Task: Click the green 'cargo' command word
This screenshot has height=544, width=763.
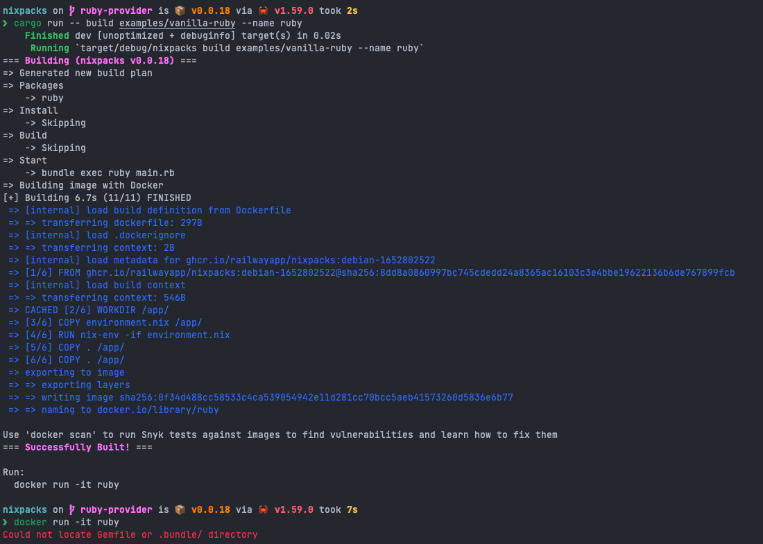Action: [28, 24]
